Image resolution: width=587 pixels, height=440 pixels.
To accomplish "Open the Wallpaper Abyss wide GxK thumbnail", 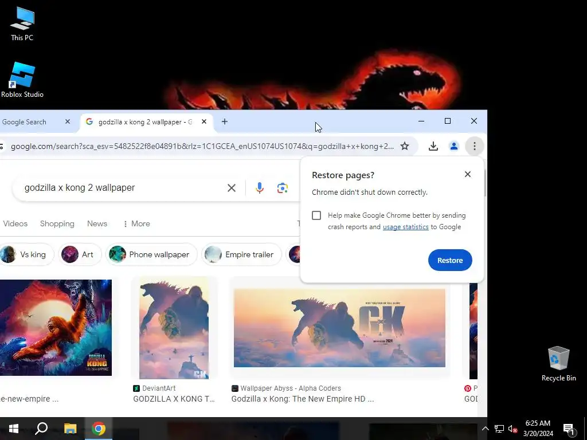I will click(x=339, y=328).
